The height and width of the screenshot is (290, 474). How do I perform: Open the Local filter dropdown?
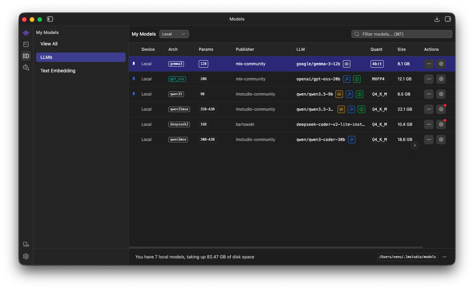point(174,34)
